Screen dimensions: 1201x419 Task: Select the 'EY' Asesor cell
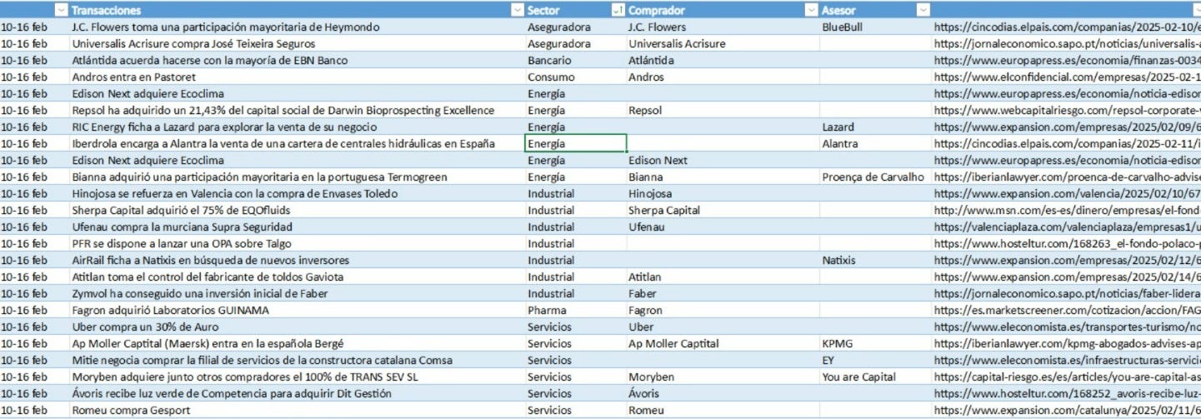coord(874,360)
